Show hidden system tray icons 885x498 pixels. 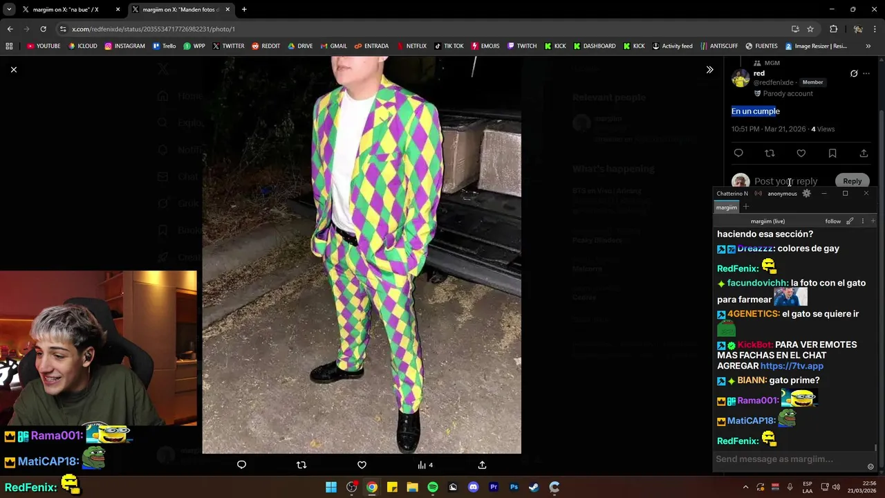click(745, 487)
